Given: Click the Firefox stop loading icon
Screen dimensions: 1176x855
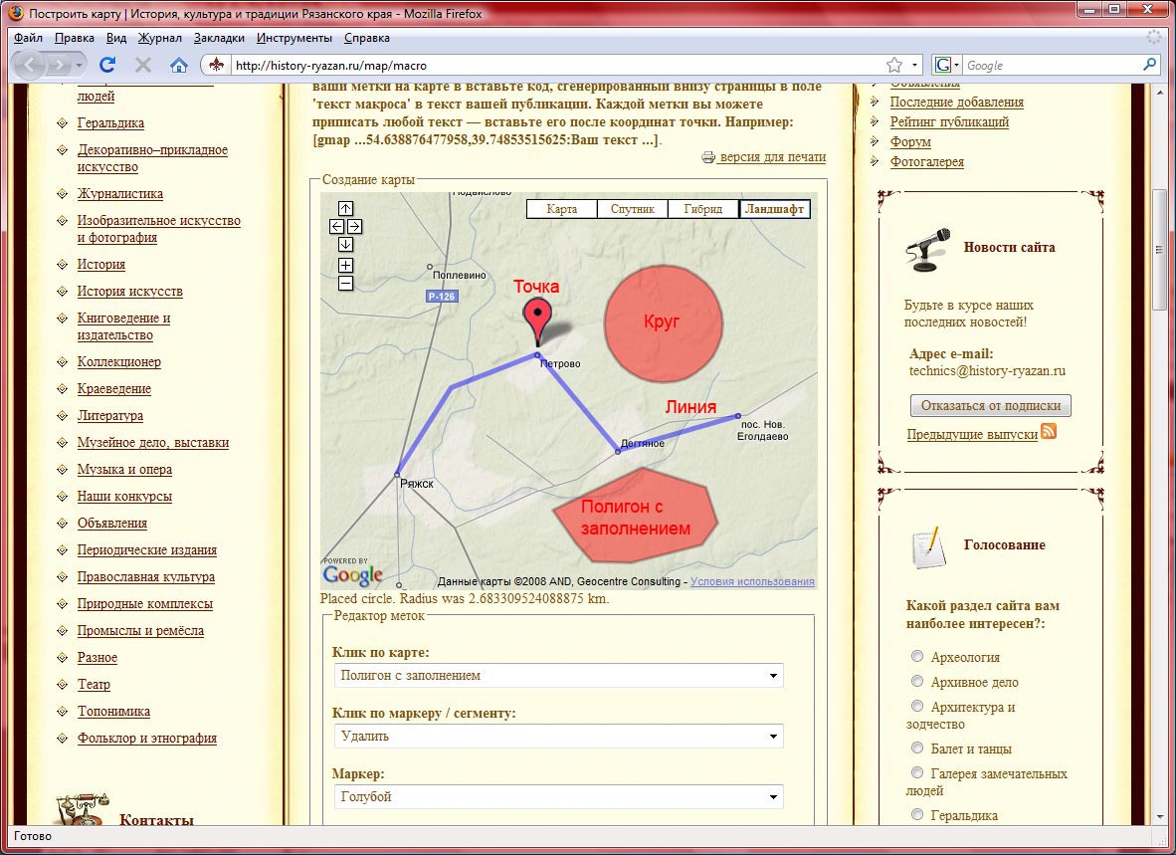Looking at the screenshot, I should click(142, 66).
